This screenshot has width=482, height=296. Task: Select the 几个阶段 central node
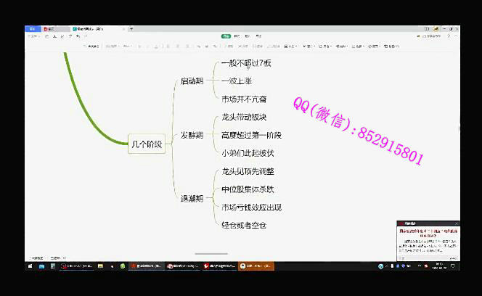147,144
